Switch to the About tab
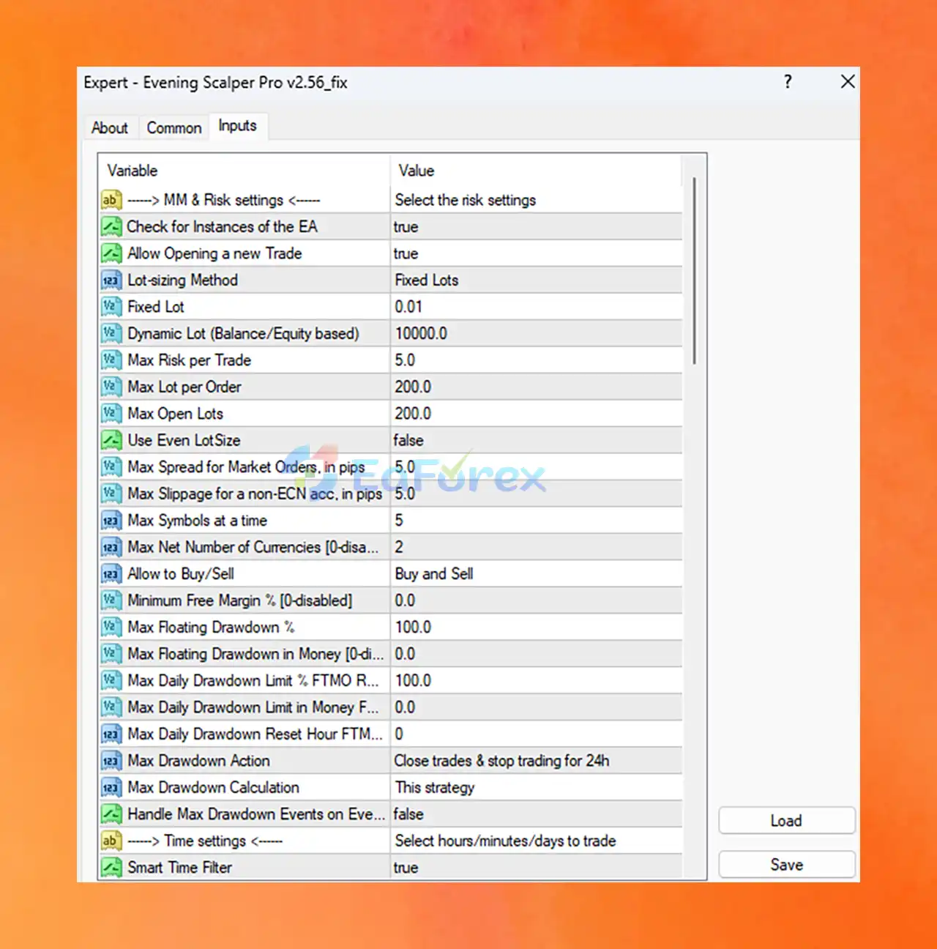 pyautogui.click(x=110, y=127)
